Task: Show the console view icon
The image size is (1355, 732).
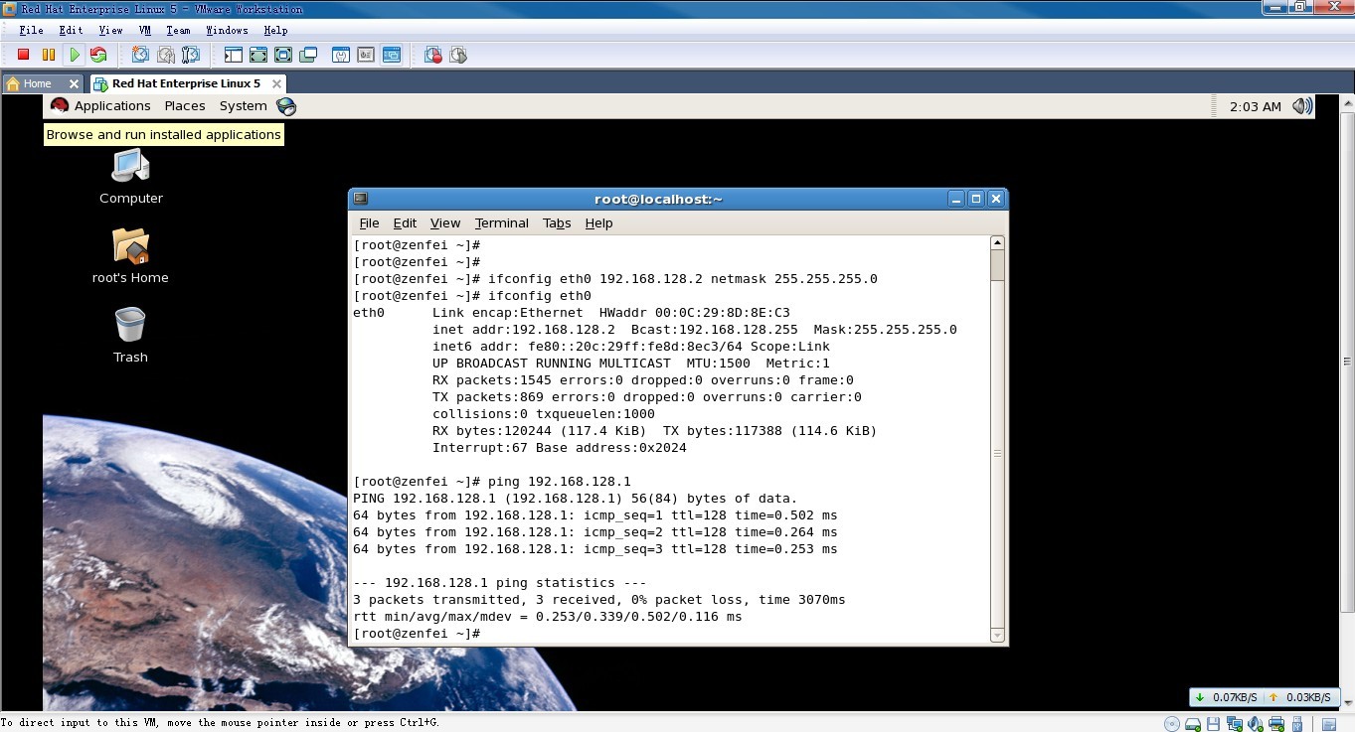Action: tap(391, 55)
